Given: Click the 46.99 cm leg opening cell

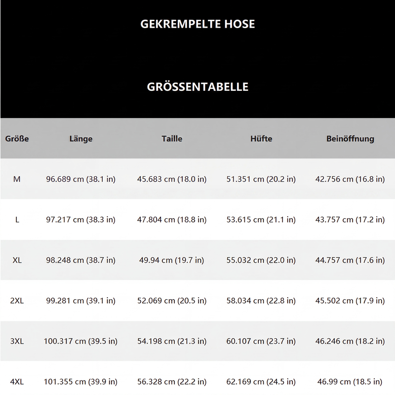Looking at the screenshot, I should click(350, 382).
